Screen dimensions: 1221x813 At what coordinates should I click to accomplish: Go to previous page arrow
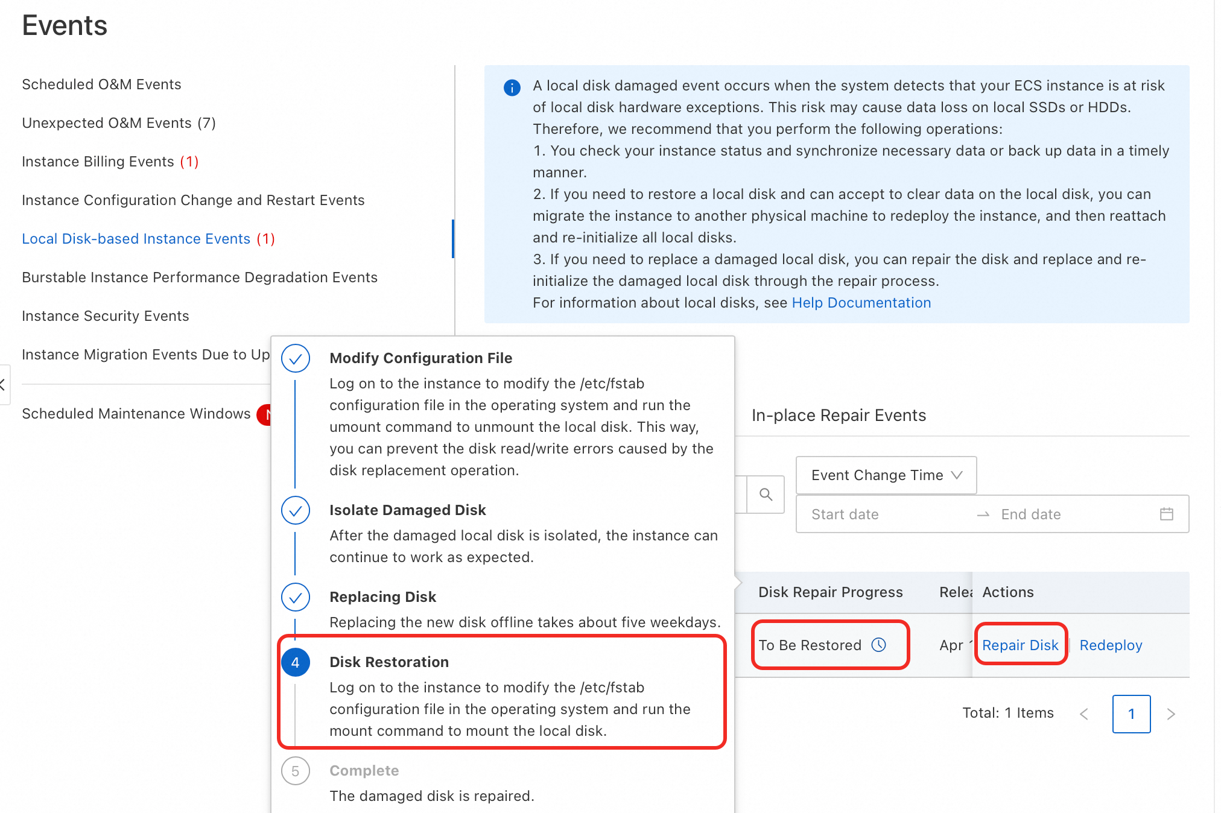tap(1084, 714)
